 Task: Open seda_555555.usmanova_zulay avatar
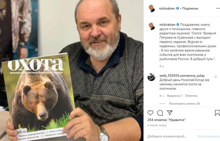pyautogui.click(x=151, y=77)
